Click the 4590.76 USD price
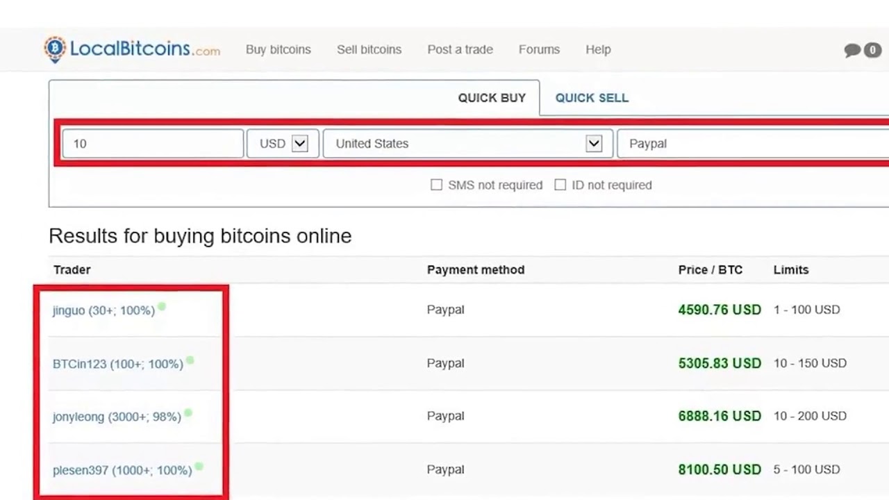 [720, 310]
